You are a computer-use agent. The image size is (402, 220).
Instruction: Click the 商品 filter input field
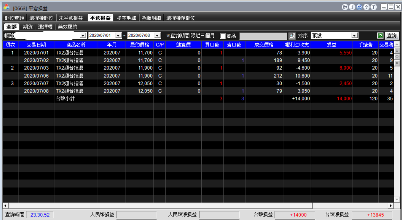(x=263, y=36)
